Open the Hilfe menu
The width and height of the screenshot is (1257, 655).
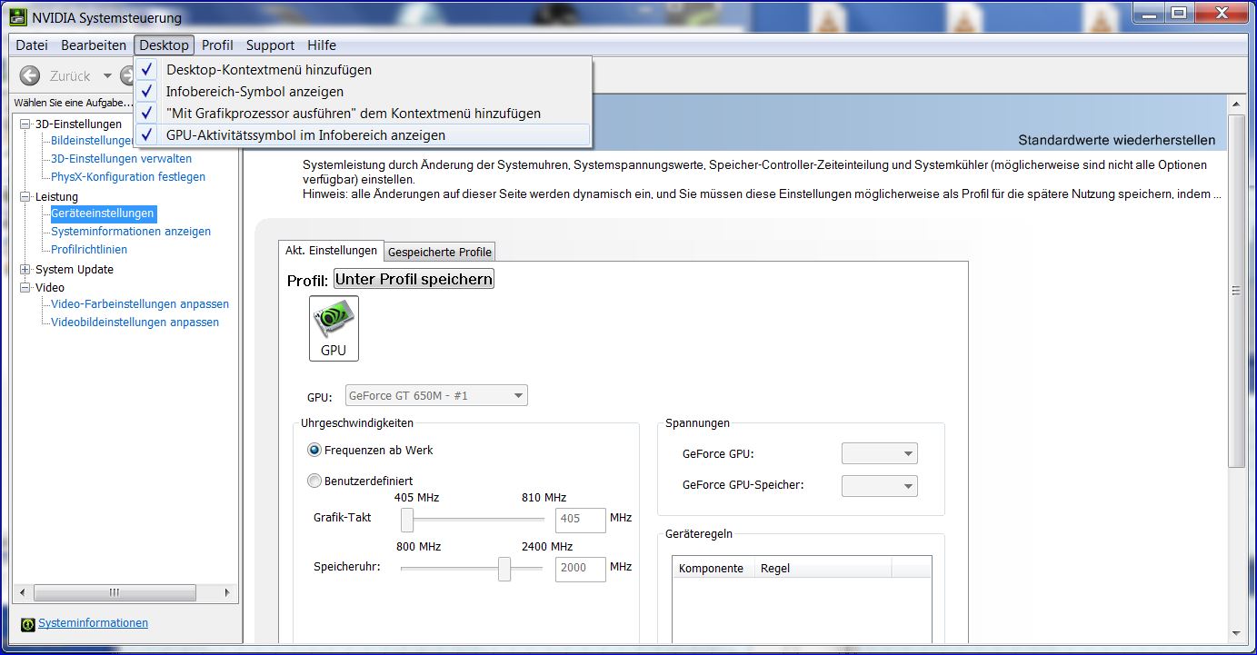point(322,45)
